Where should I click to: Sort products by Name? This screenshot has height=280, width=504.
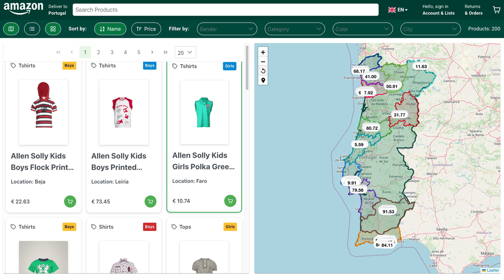tap(110, 29)
